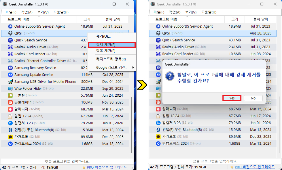
Task: Click the 고클린 icon in the left window
Action: (10, 95)
